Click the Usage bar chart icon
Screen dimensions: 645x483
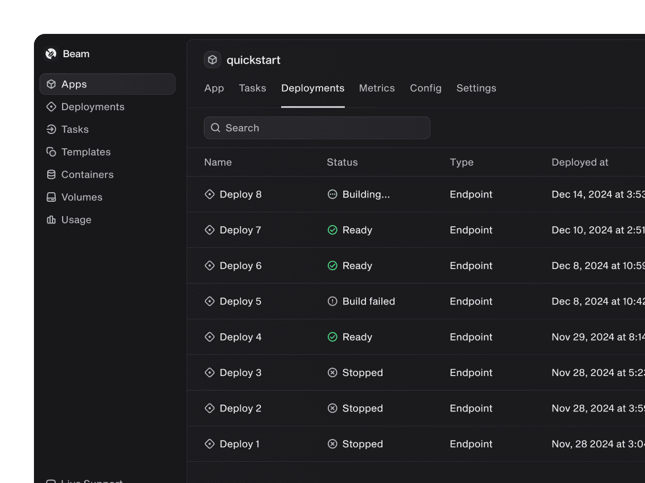point(51,220)
